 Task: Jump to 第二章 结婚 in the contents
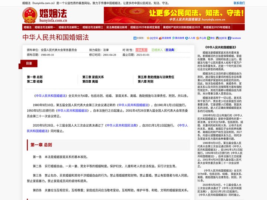[34, 81]
